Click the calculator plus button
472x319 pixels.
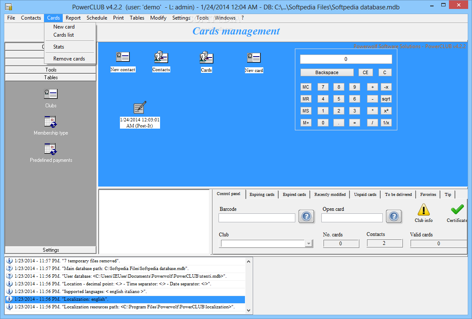point(373,87)
